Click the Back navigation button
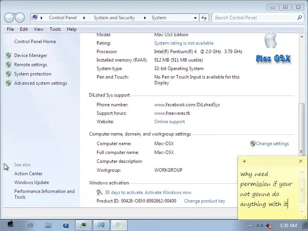 [9, 18]
